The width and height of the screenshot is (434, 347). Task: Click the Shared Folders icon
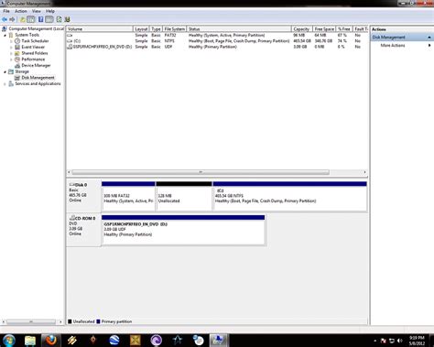coord(17,53)
